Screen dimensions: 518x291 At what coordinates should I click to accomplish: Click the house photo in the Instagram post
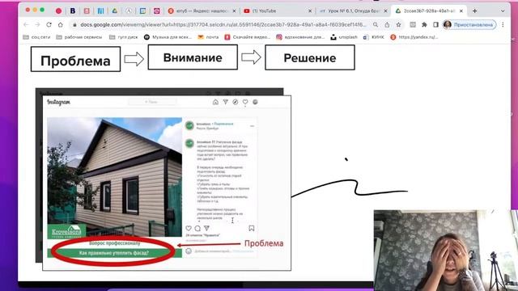pyautogui.click(x=114, y=177)
